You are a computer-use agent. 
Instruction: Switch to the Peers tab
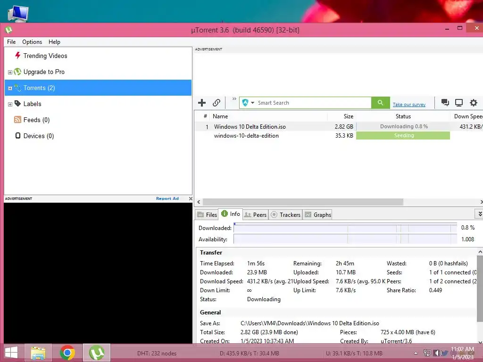[255, 214]
